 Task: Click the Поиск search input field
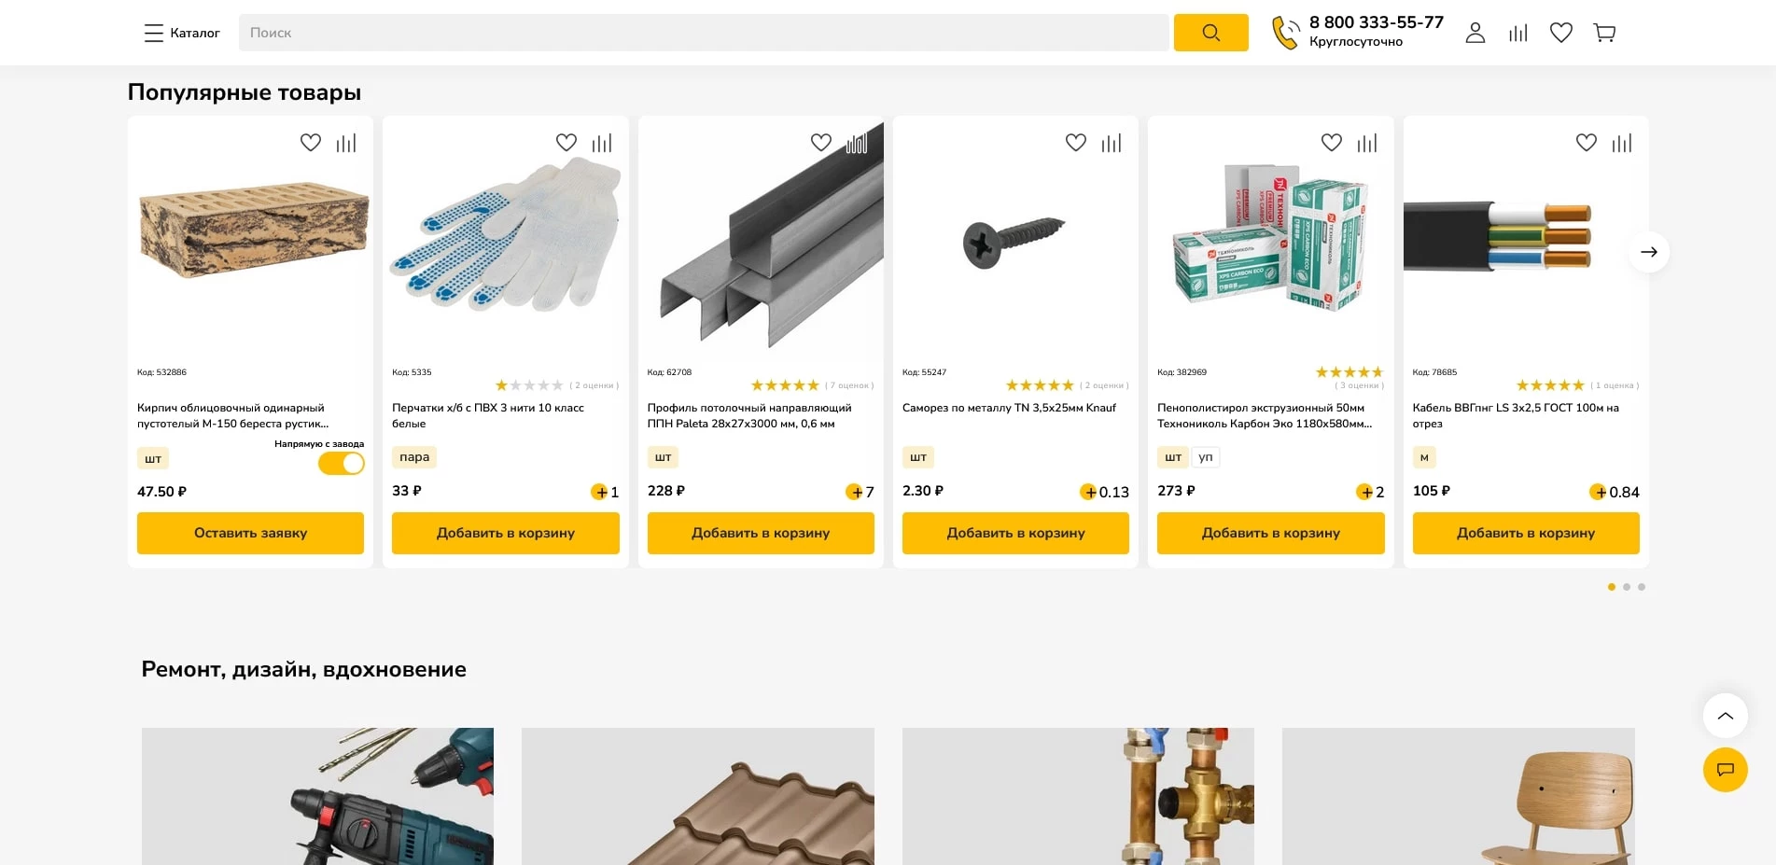coord(704,33)
